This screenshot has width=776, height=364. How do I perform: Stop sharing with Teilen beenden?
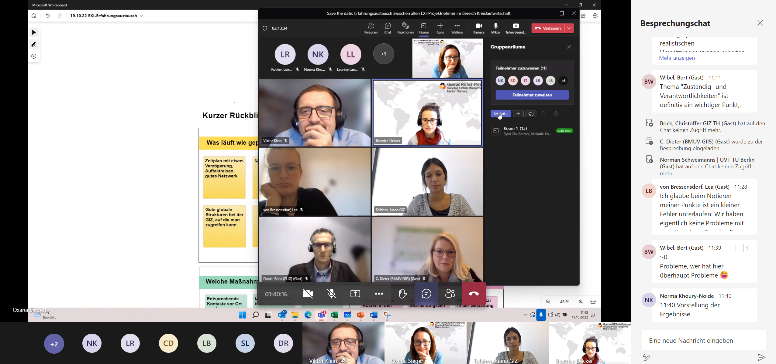pos(516,28)
